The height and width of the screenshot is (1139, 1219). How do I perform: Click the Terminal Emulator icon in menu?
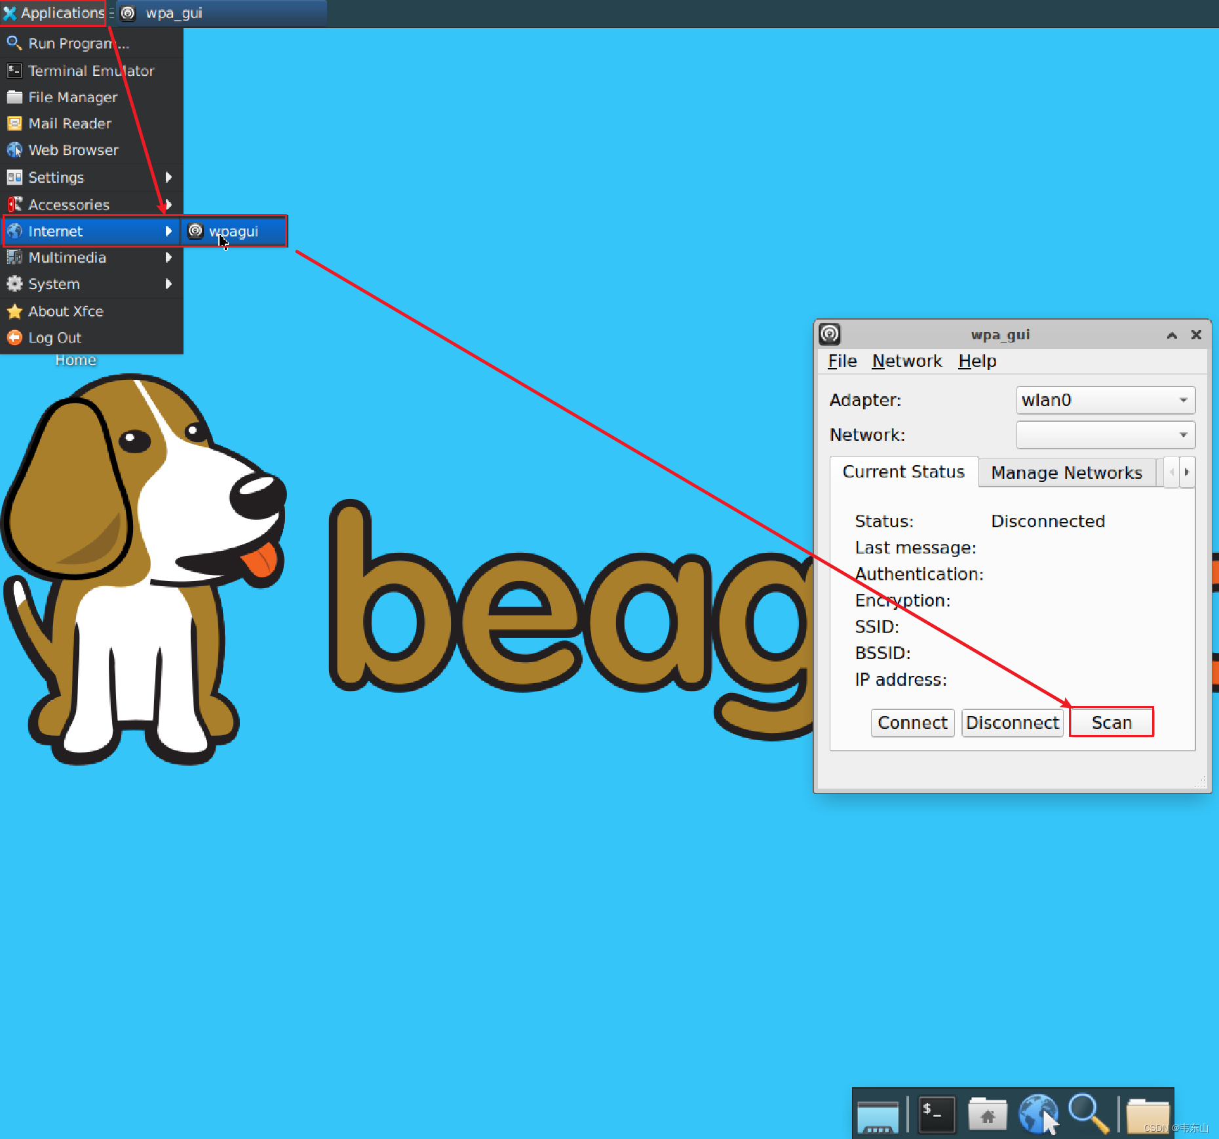[14, 70]
